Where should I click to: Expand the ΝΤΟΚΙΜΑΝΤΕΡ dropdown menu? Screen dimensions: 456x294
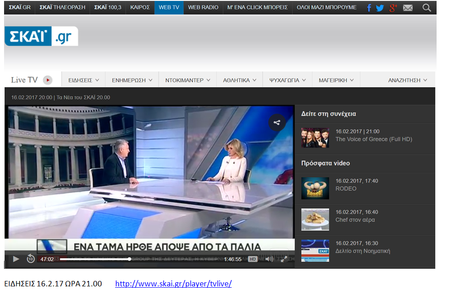pos(187,80)
